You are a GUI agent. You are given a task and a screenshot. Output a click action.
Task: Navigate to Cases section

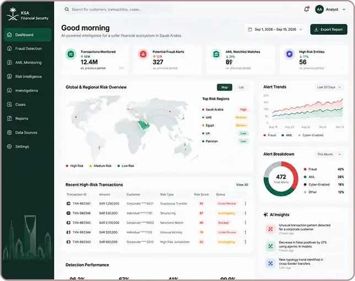click(x=28, y=104)
